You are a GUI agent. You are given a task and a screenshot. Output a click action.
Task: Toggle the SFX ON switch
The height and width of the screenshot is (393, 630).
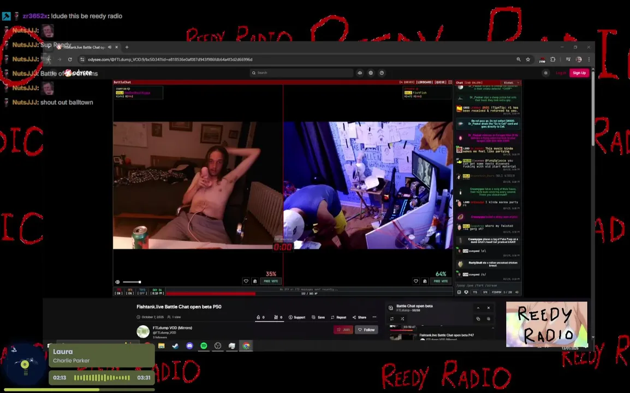[130, 291]
